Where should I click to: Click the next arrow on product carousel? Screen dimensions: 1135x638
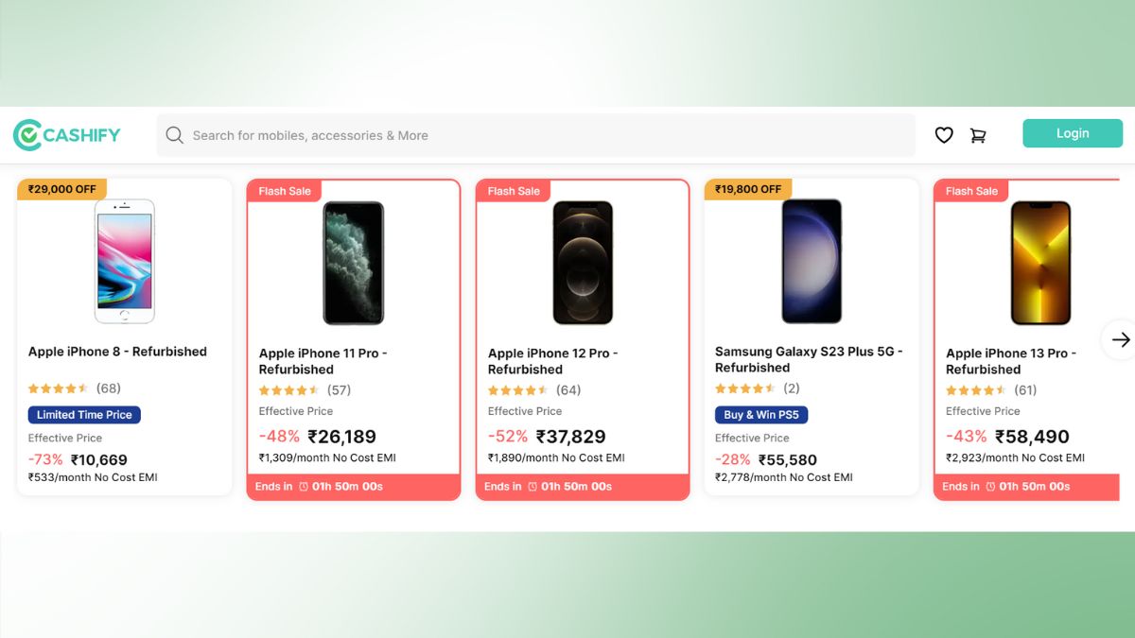pos(1120,339)
